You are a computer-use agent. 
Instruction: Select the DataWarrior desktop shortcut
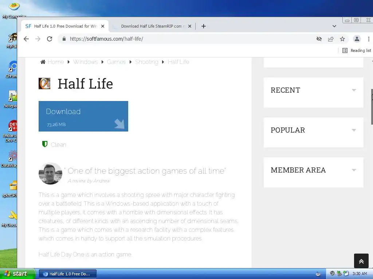tap(9, 159)
